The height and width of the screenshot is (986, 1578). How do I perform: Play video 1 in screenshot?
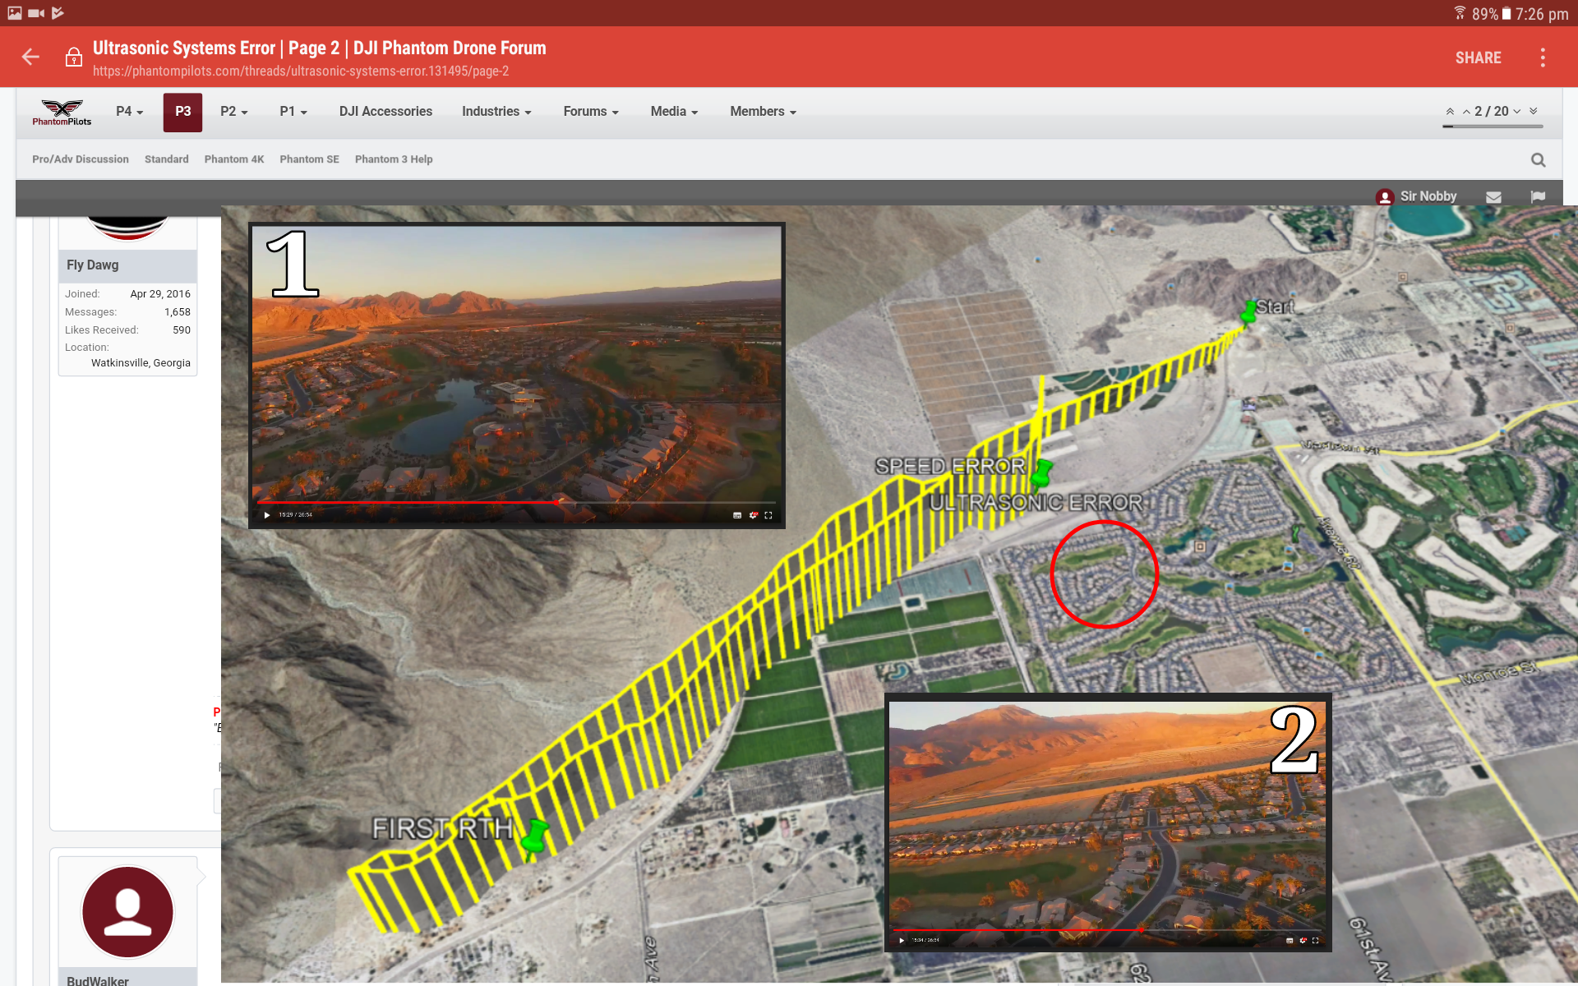tap(267, 515)
